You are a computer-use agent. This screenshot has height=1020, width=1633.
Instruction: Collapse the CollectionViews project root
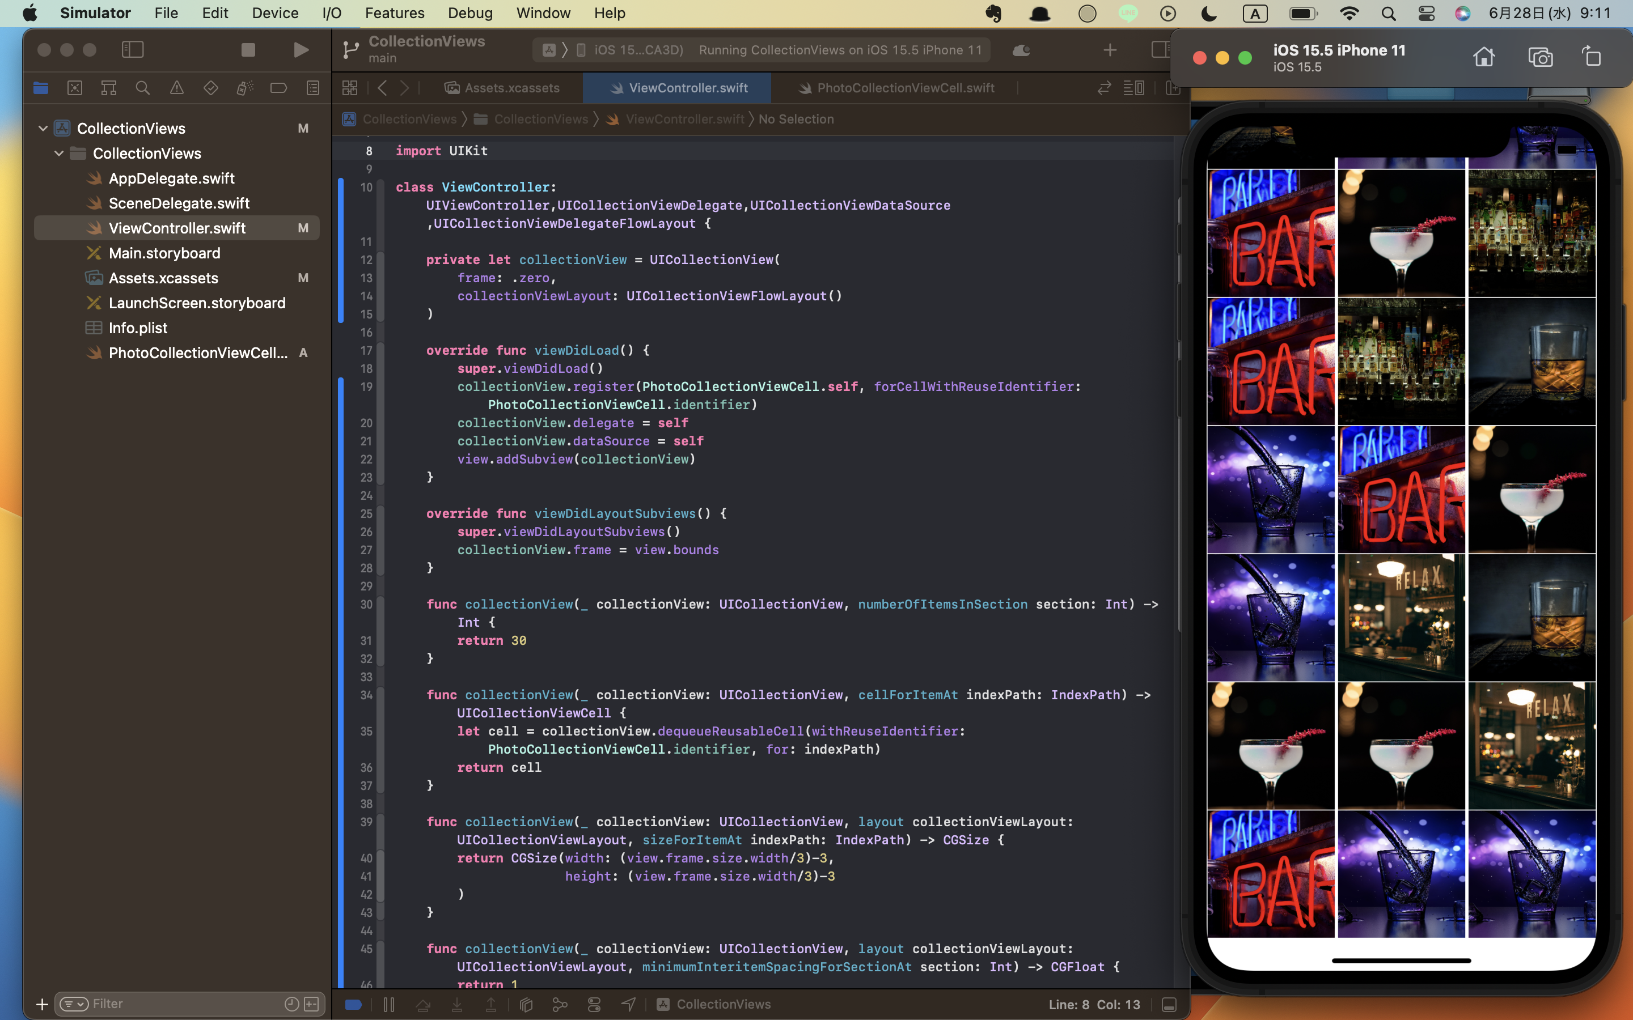point(43,128)
